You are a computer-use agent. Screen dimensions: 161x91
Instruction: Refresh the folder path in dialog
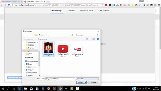click(73, 35)
